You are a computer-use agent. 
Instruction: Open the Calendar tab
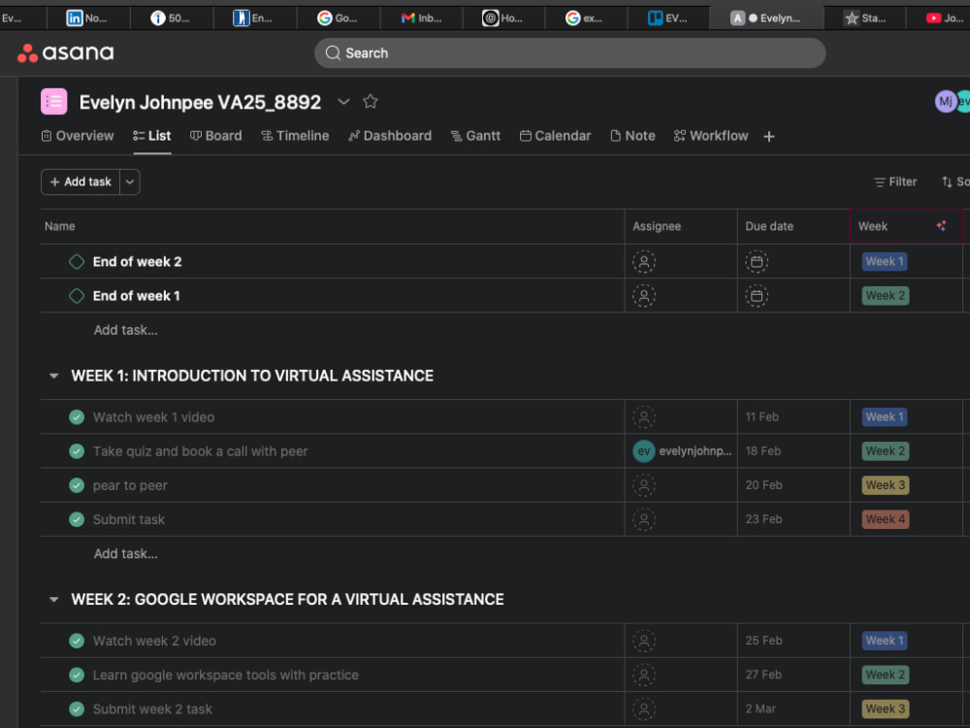pyautogui.click(x=556, y=136)
